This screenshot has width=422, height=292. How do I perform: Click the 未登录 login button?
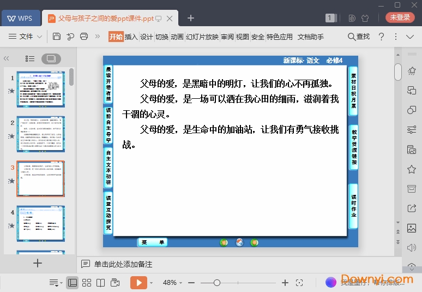click(400, 17)
